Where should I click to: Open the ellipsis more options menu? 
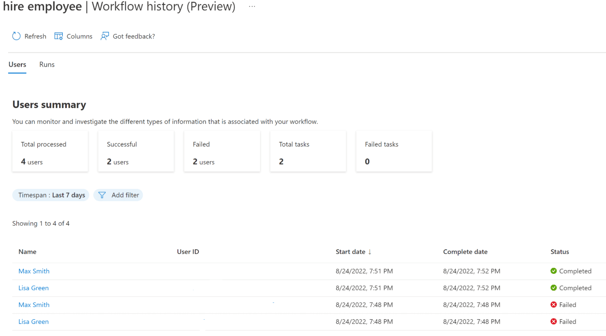point(252,7)
